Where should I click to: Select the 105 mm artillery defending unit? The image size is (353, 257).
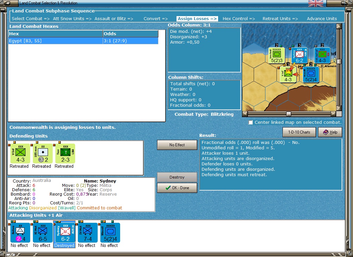coord(43,153)
